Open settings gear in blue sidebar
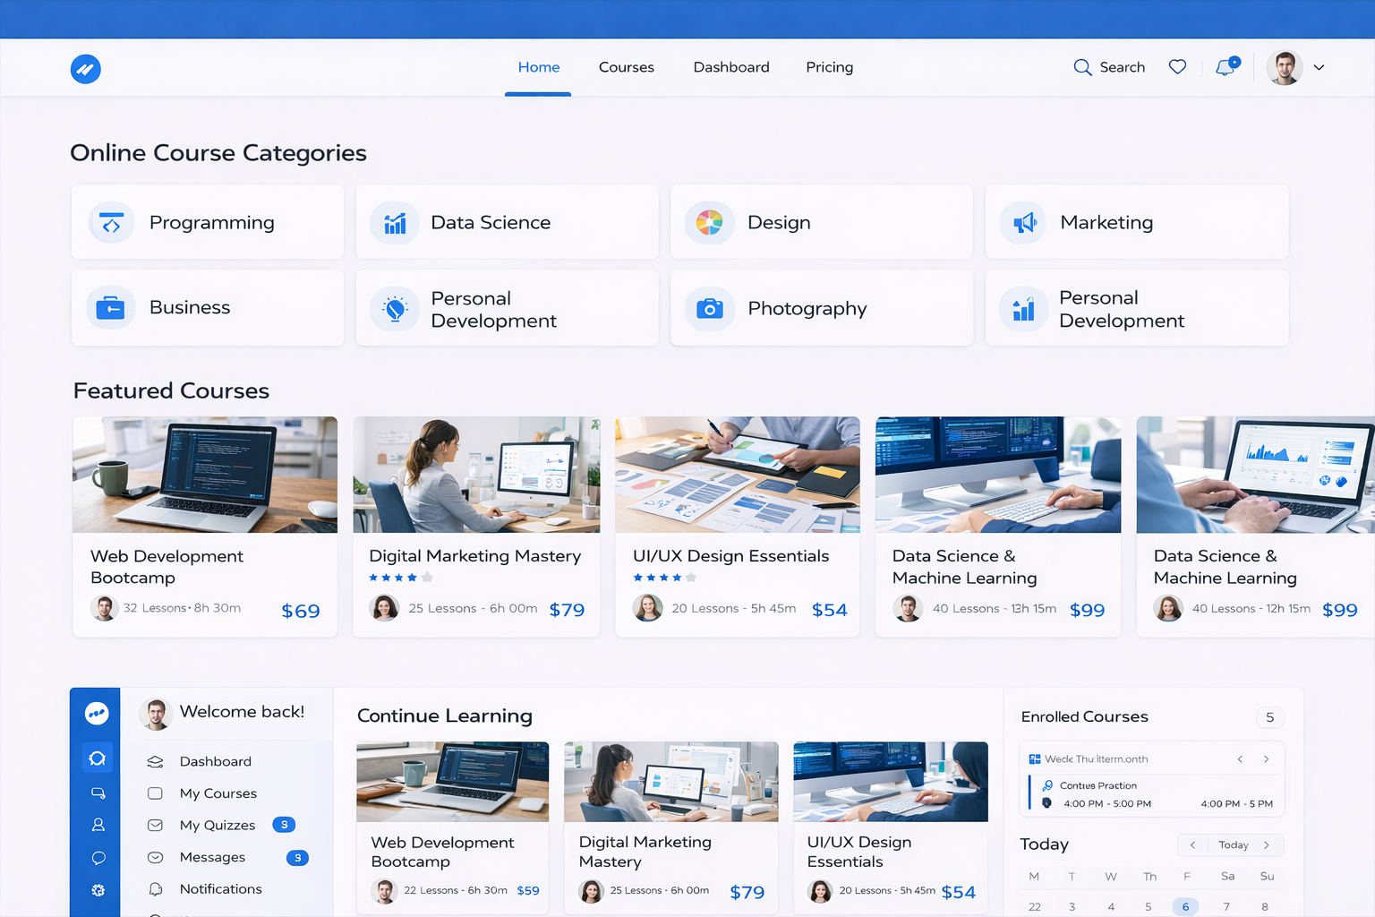Screen dimensions: 1375x917 98,890
